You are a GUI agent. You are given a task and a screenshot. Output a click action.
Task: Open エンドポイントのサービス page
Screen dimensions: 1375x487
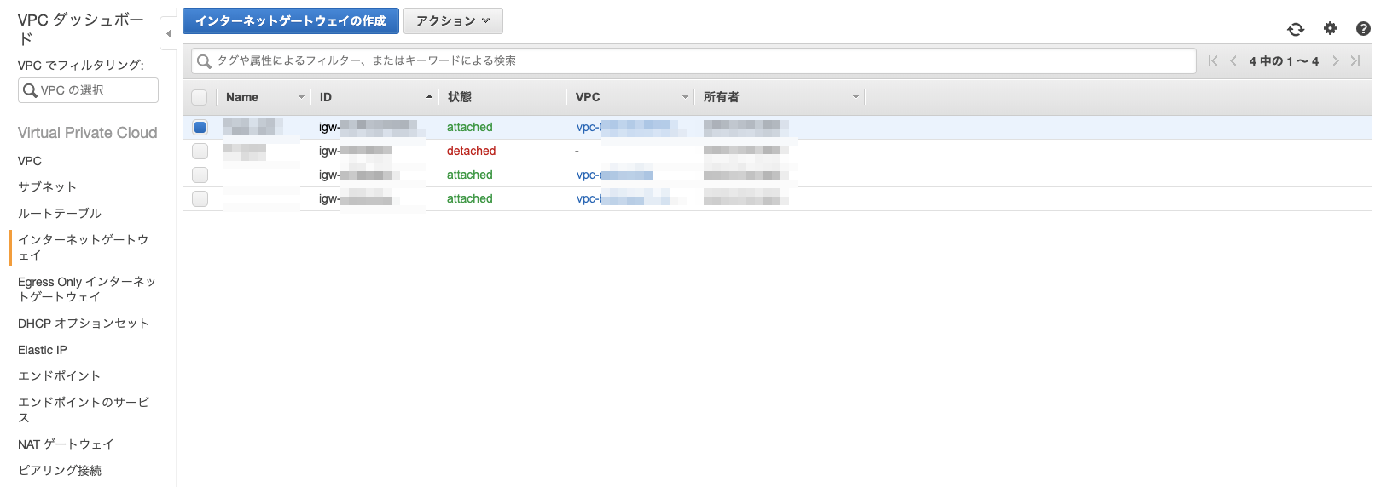coord(84,410)
